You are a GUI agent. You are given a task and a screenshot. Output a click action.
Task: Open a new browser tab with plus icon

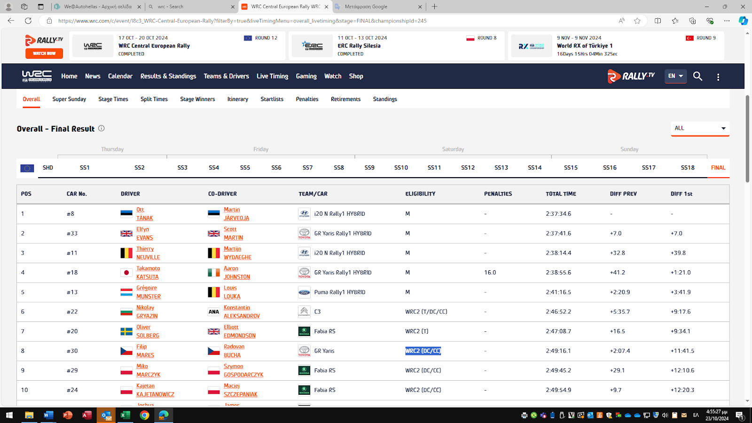(435, 7)
